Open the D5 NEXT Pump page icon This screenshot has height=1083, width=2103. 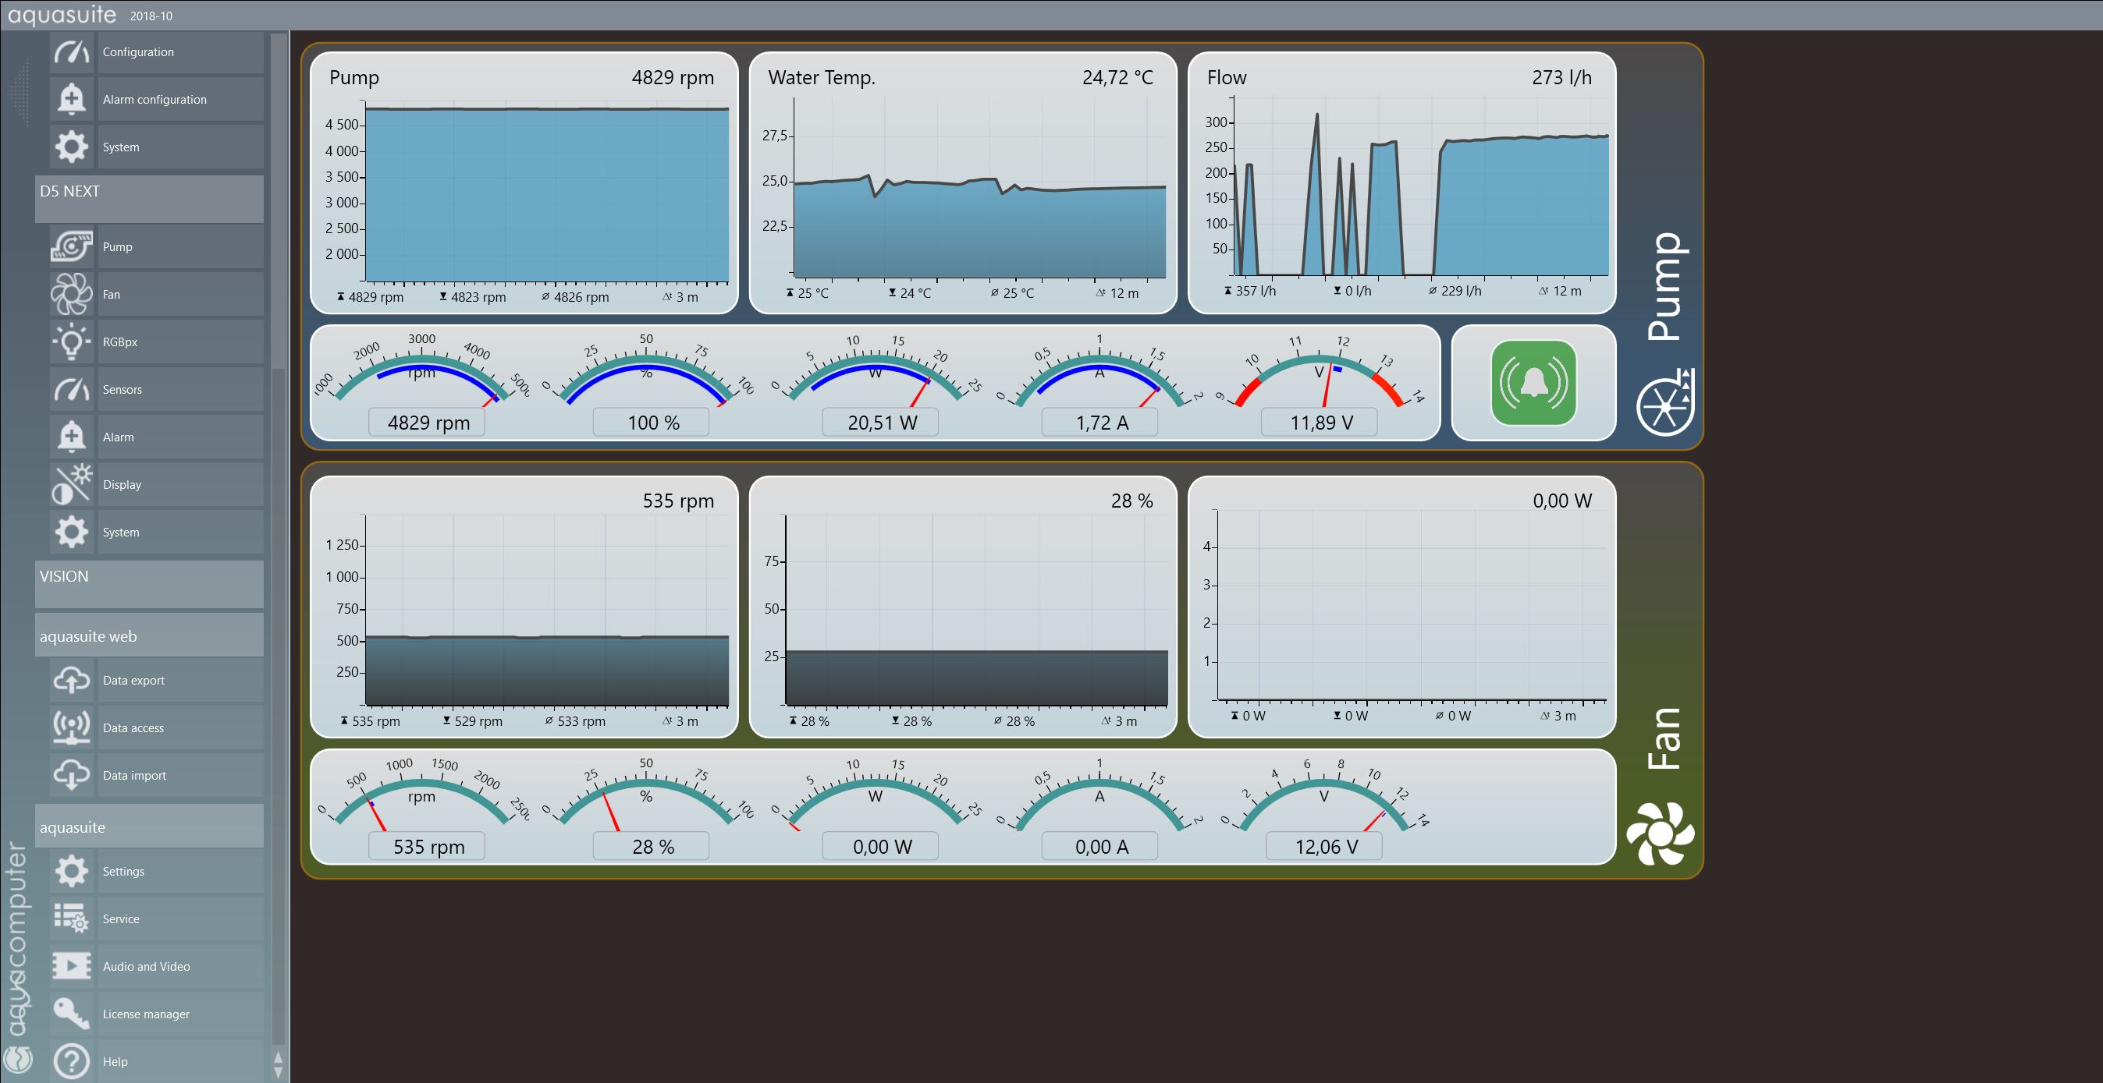pyautogui.click(x=71, y=246)
